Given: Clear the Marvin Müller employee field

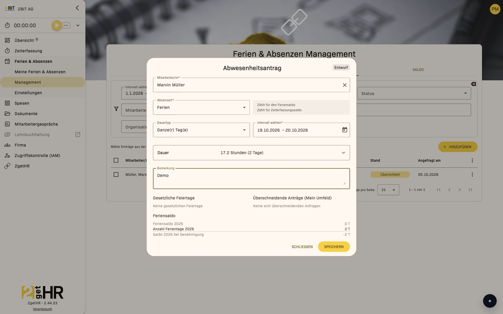Looking at the screenshot, I should pos(345,85).
